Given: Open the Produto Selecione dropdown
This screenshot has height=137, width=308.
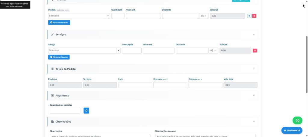Looking at the screenshot, I should click(x=79, y=16).
